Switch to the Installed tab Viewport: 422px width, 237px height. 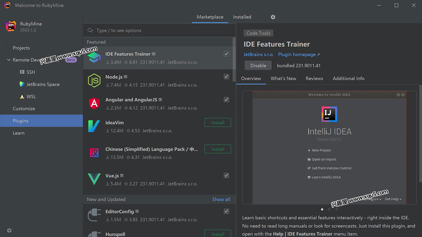[242, 17]
